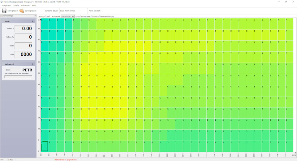Click the RPM value display
The image size is (297, 161).
[24, 54]
